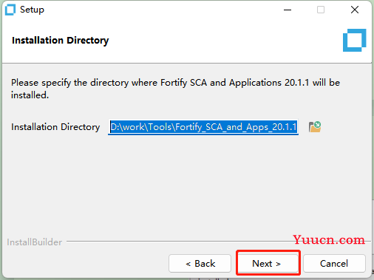Cancel the Fortify installation
374x280 pixels.
(x=334, y=263)
